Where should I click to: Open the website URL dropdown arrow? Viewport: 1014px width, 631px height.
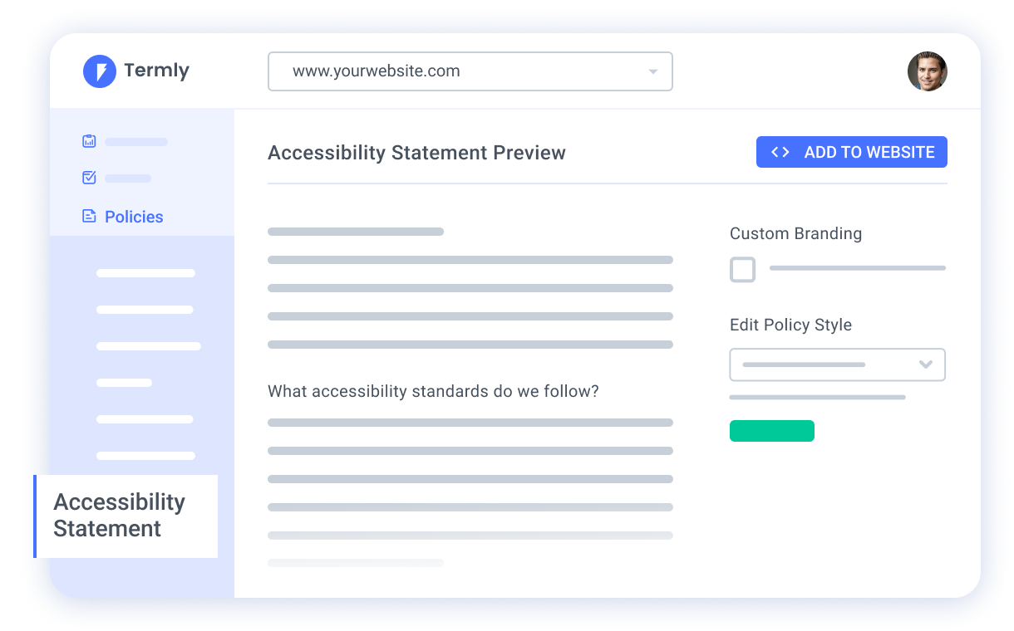coord(653,71)
